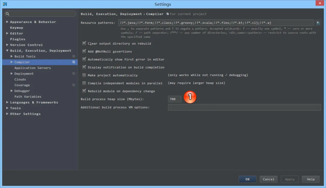Click the reset icon beside the Resource patterns field
Viewport: 326px width, 188px height.
pyautogui.click(x=318, y=22)
